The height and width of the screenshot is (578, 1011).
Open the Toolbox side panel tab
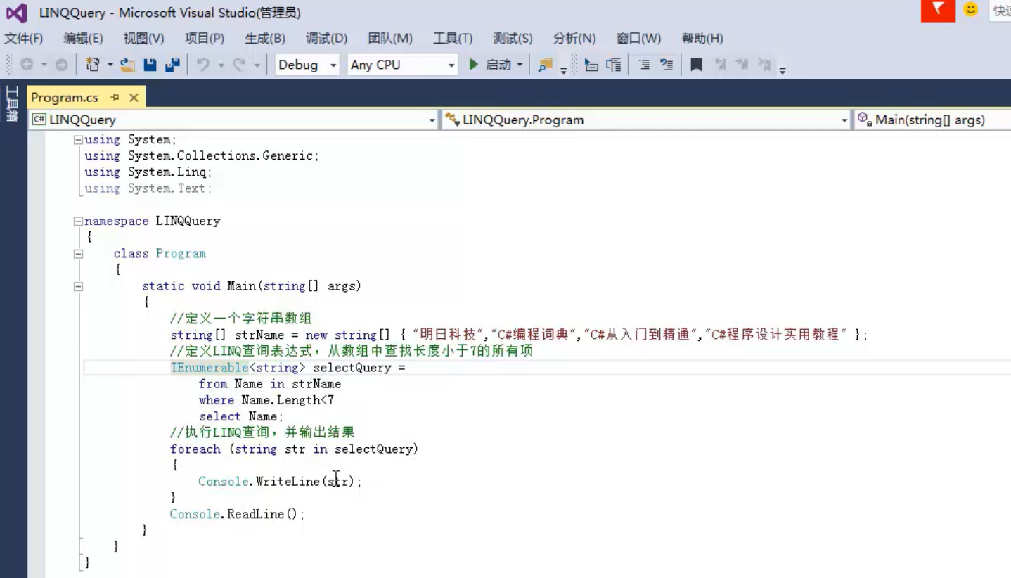pyautogui.click(x=12, y=104)
